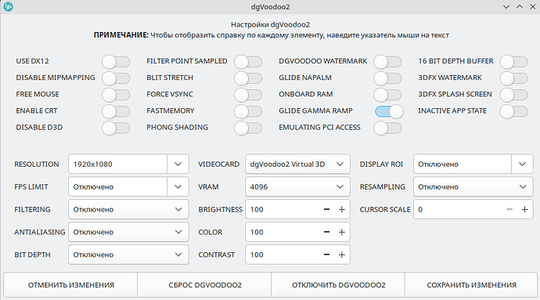Viewport: 540px width, 300px height.
Task: Open the FPS LIMIT dropdown arrow
Action: pyautogui.click(x=178, y=186)
